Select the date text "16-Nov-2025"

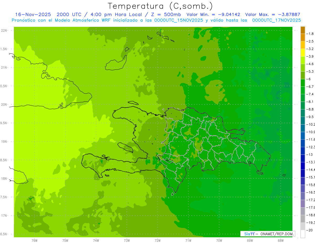tap(33, 14)
